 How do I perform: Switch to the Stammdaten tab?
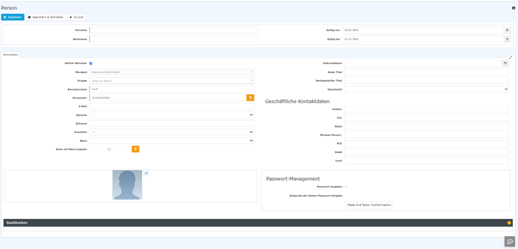[x=11, y=55]
